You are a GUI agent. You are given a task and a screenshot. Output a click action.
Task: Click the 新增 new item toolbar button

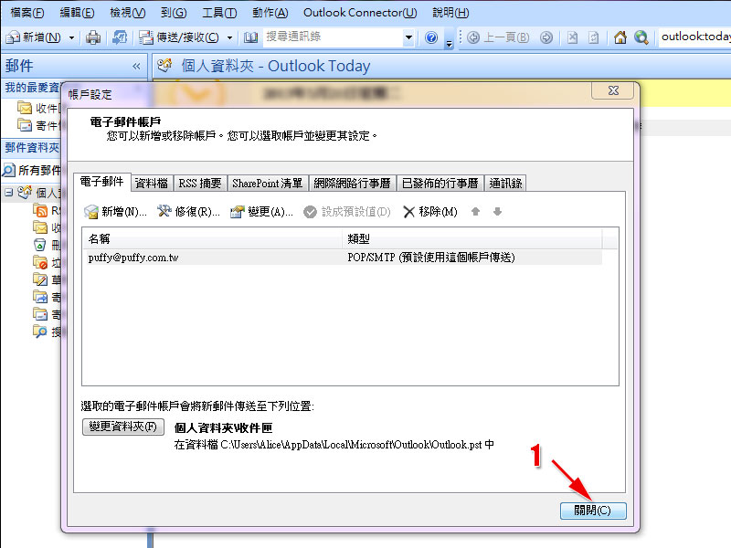34,37
